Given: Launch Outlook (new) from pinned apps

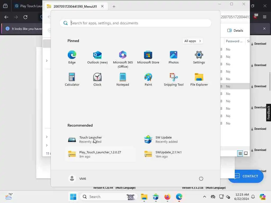Looking at the screenshot, I should [x=97, y=57].
